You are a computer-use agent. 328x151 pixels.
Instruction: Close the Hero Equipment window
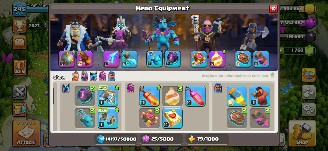click(273, 9)
